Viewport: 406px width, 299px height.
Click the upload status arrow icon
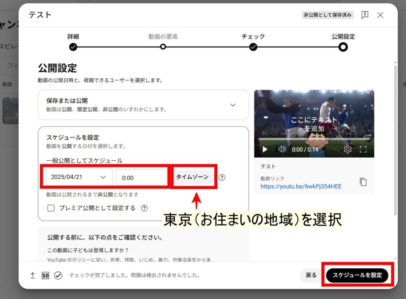click(x=33, y=276)
